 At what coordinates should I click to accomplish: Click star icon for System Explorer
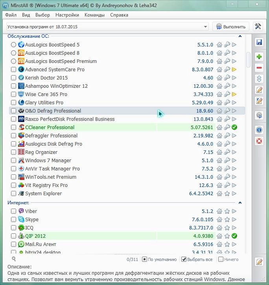pyautogui.click(x=227, y=194)
